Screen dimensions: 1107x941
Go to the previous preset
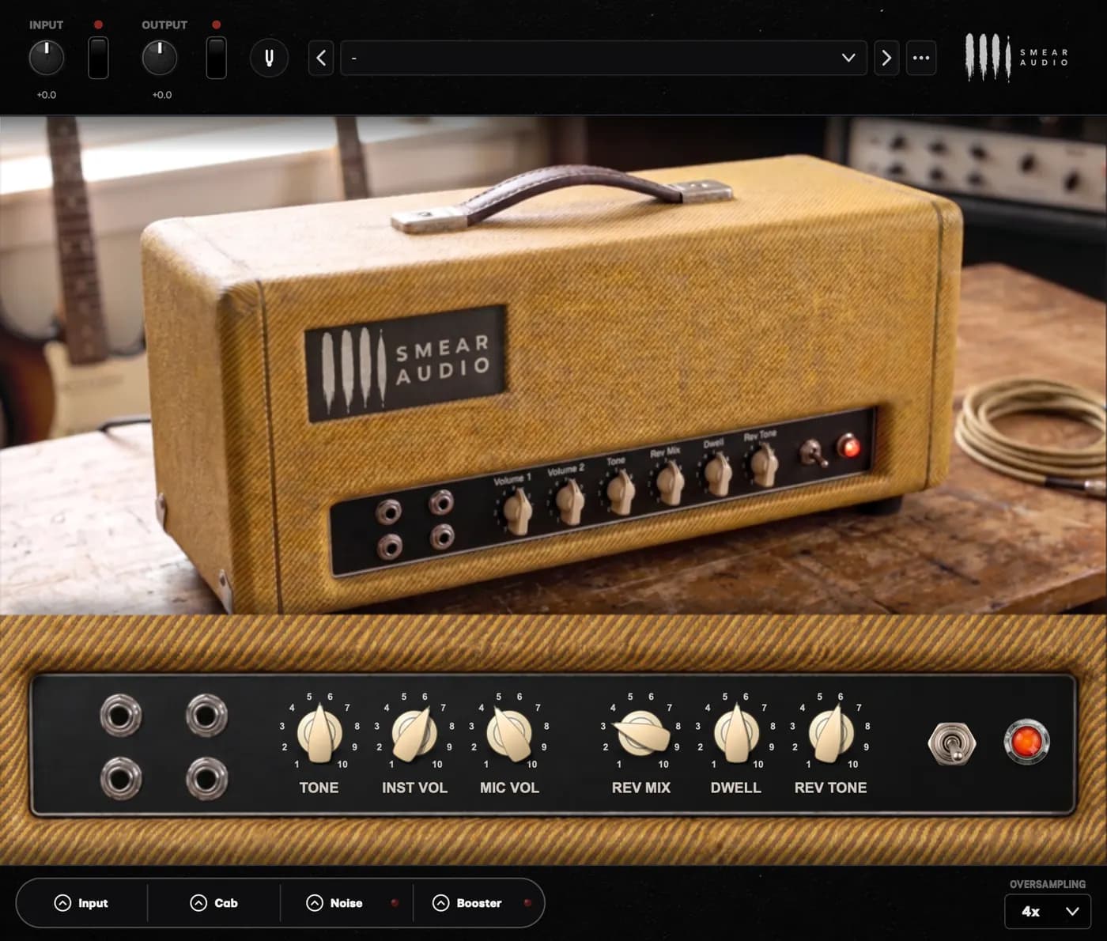pyautogui.click(x=321, y=58)
